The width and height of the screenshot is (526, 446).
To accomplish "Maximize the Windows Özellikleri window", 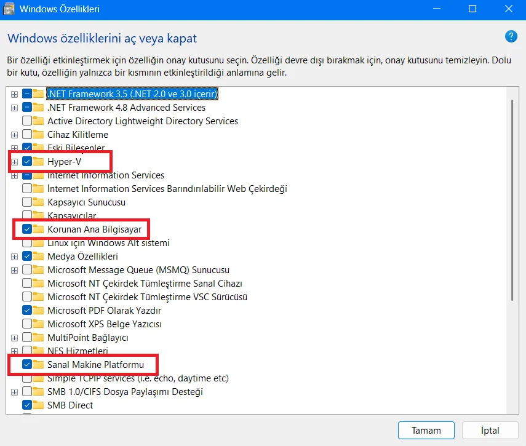I will (x=472, y=9).
